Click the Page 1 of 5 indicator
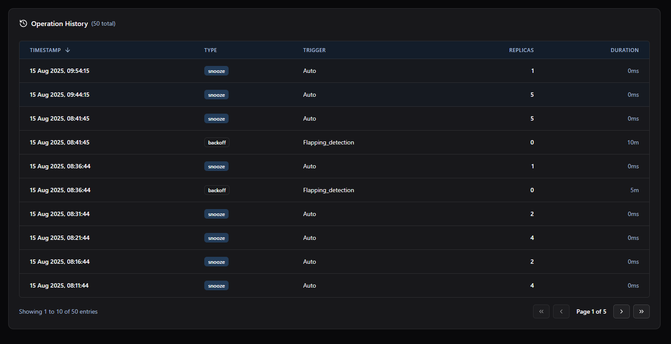 (591, 311)
